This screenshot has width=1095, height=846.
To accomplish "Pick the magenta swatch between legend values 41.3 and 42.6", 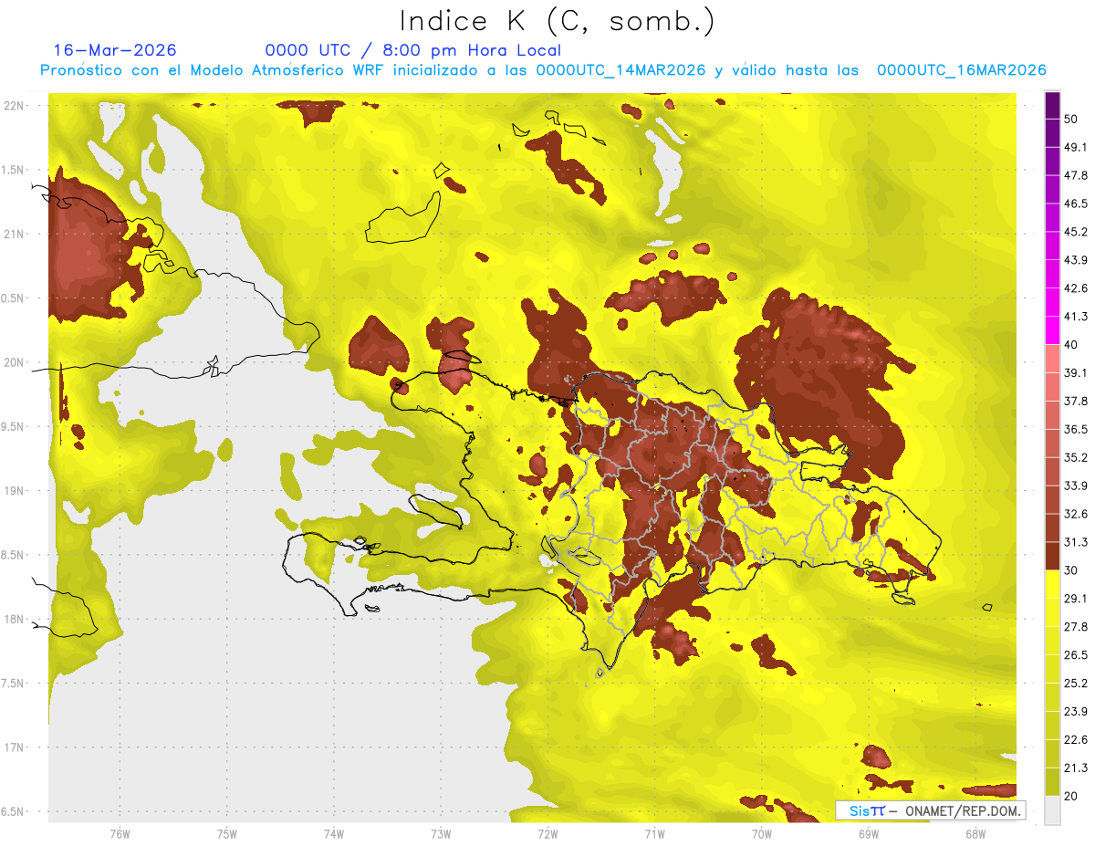I will coord(1052,302).
